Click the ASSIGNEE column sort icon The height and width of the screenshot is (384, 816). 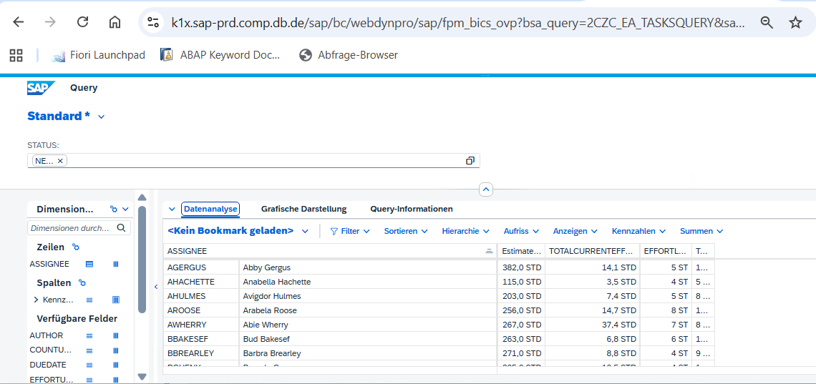(489, 251)
